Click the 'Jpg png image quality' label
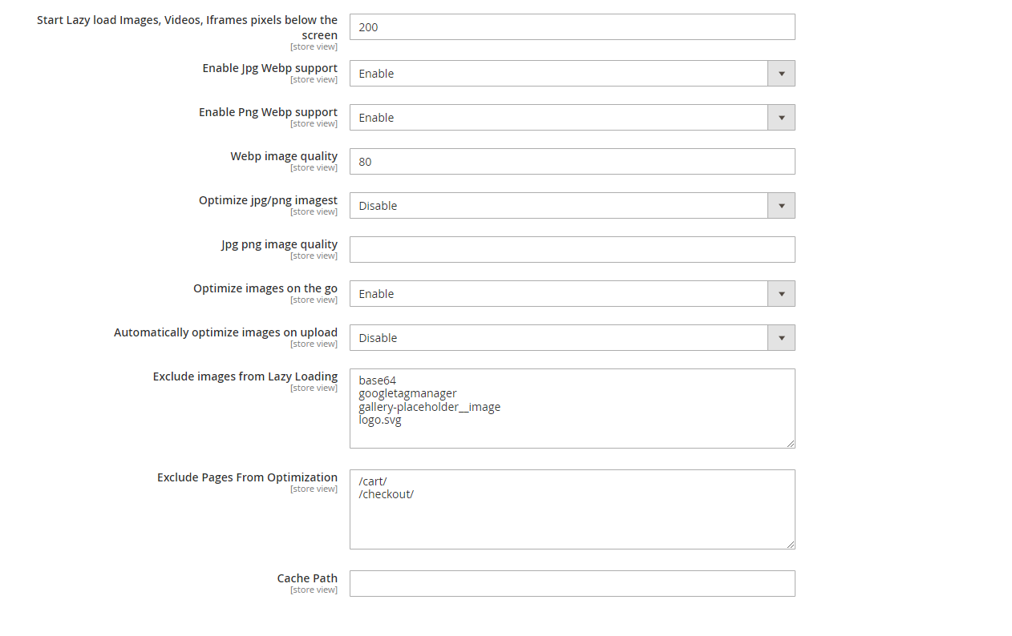Image resolution: width=1012 pixels, height=636 pixels. pyautogui.click(x=279, y=244)
